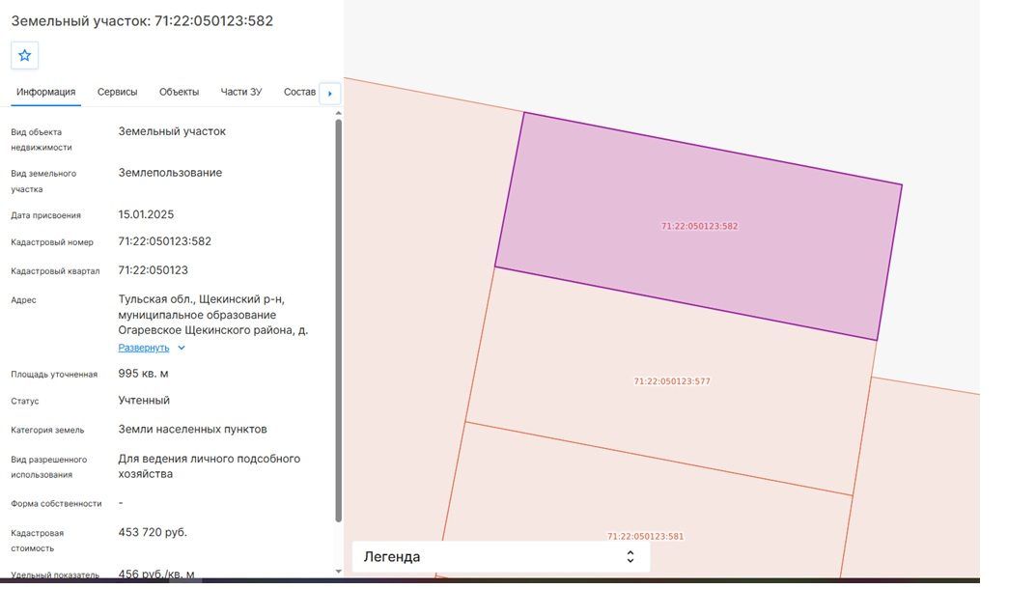1036x589 pixels.
Task: Click cadastral number value 71:22:050123:582
Action: coord(164,242)
